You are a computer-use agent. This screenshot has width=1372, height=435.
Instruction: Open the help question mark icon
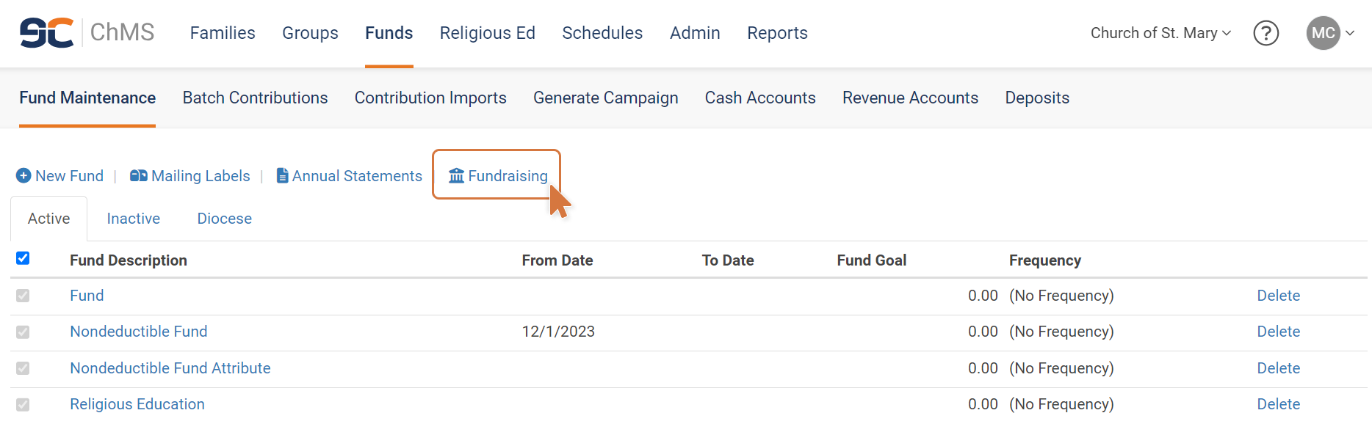pos(1266,33)
